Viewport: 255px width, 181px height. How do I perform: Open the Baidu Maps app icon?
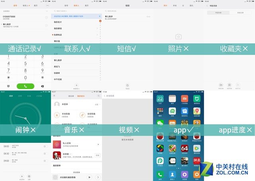[197, 111]
